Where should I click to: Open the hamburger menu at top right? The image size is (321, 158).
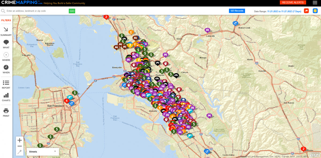tap(315, 3)
